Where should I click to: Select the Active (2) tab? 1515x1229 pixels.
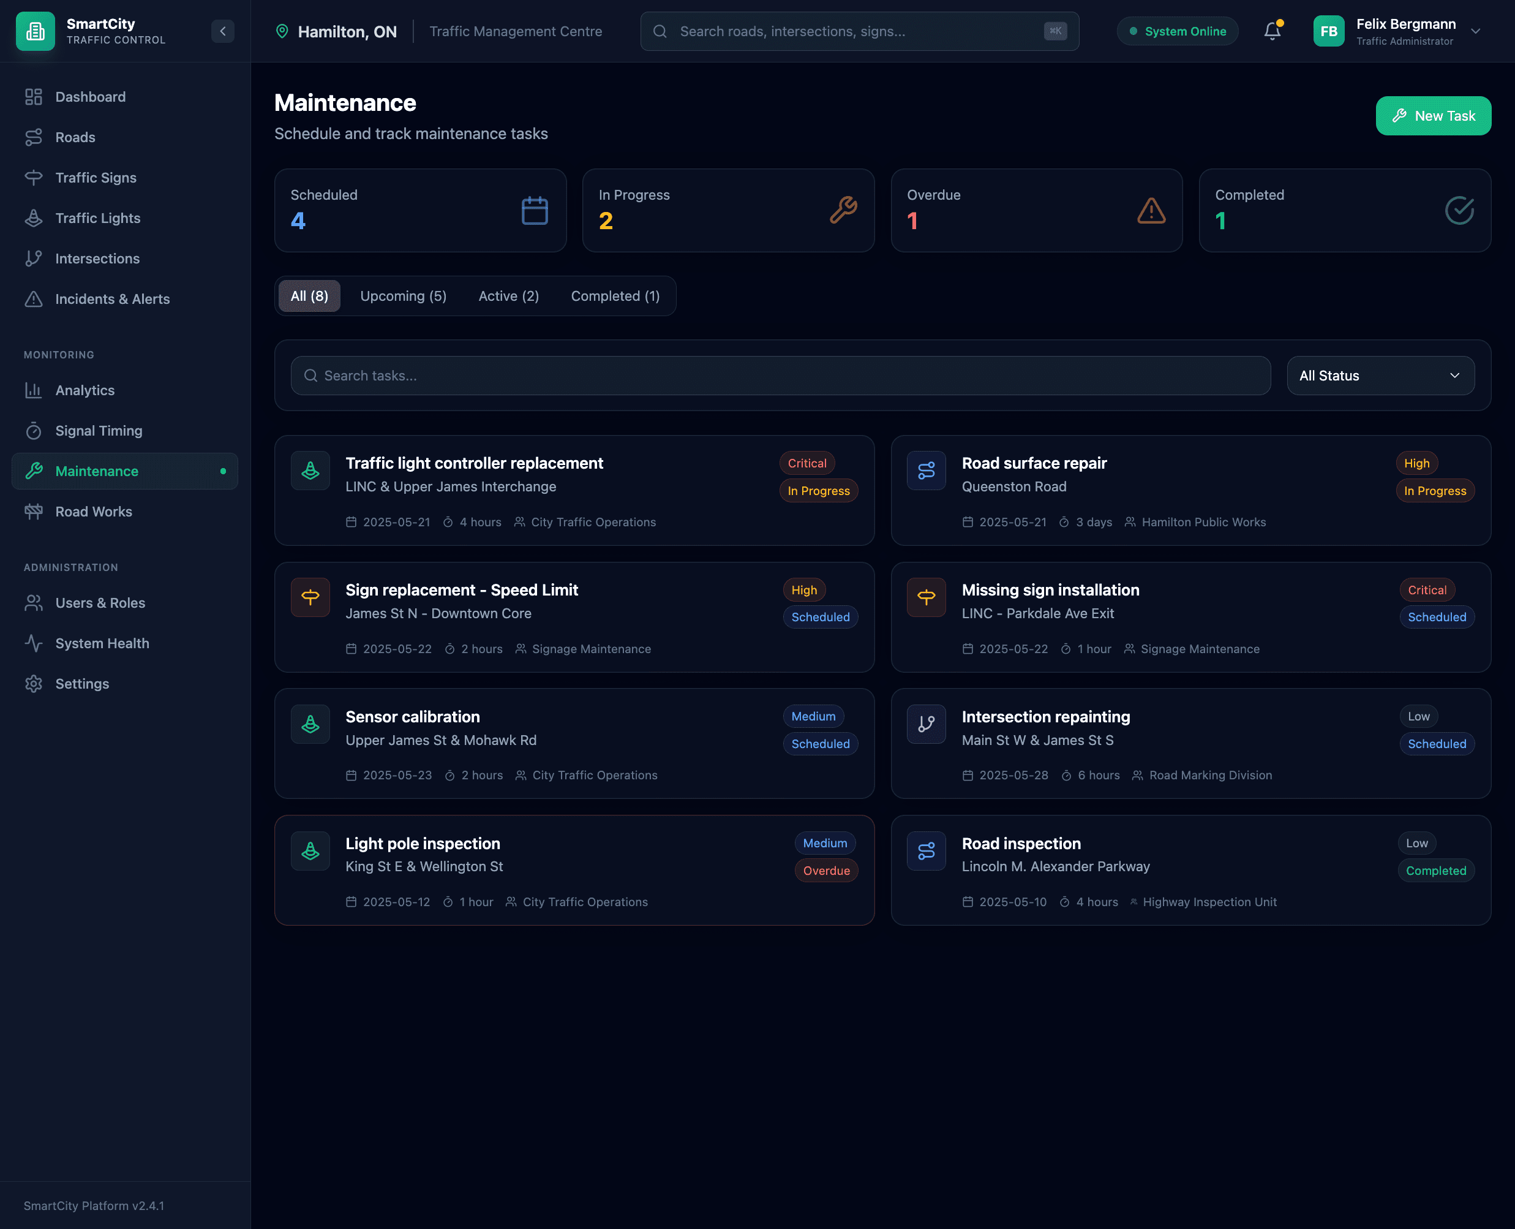[508, 296]
